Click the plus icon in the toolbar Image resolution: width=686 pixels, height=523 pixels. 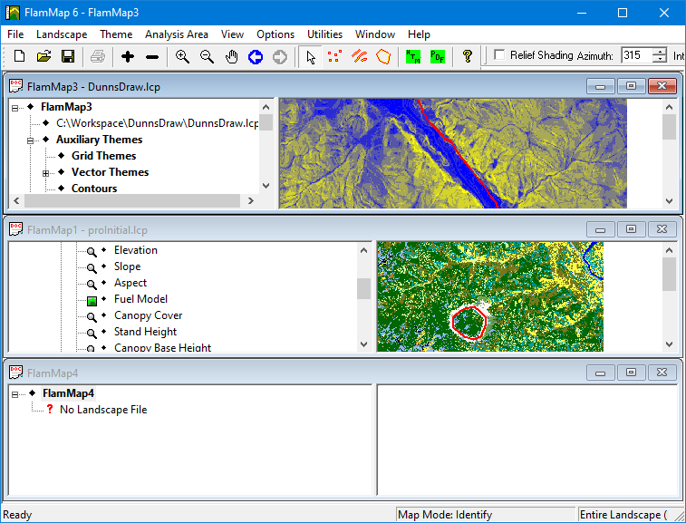[128, 56]
